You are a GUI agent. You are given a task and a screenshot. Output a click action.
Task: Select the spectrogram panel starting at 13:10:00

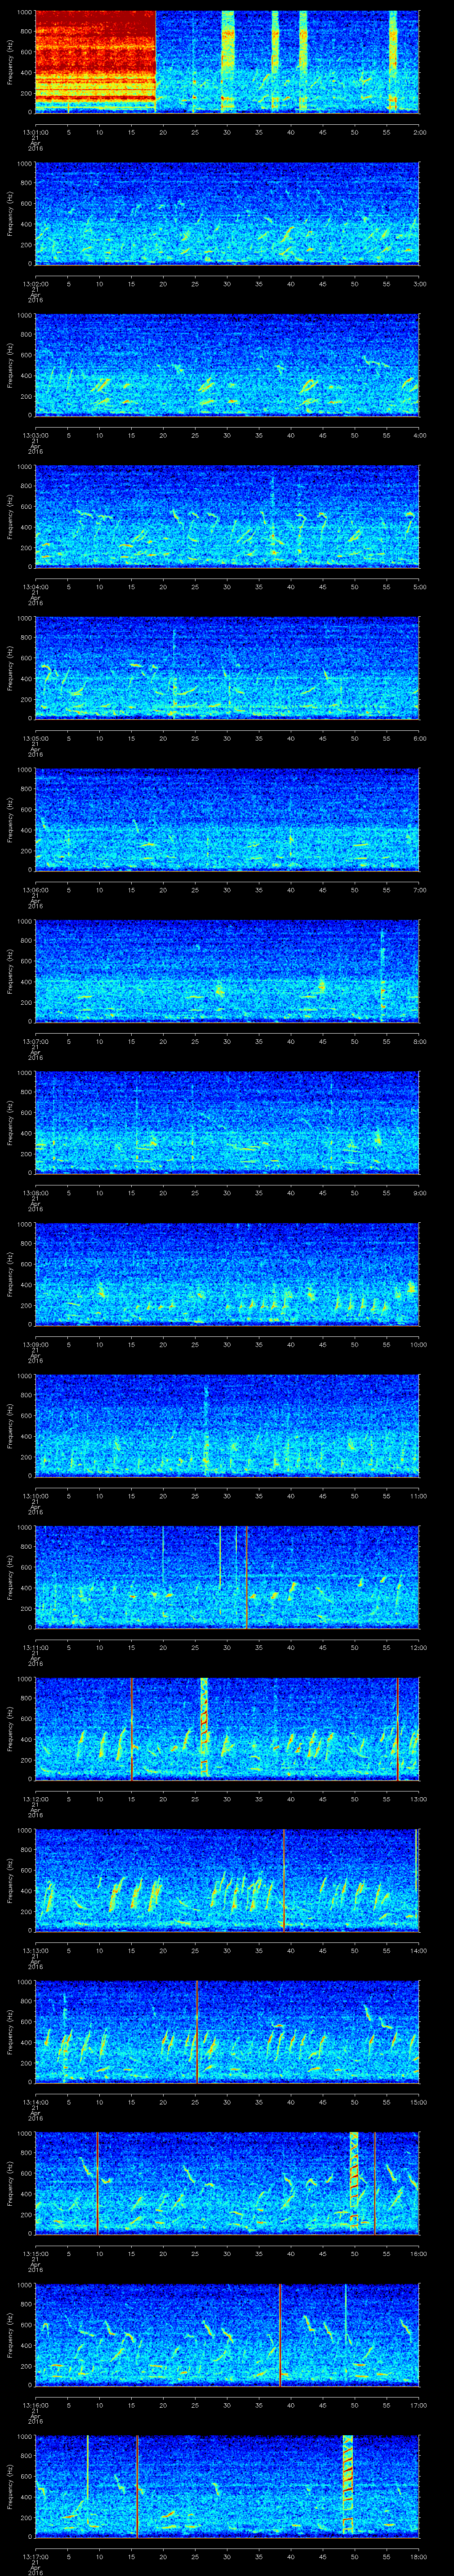point(227,1425)
